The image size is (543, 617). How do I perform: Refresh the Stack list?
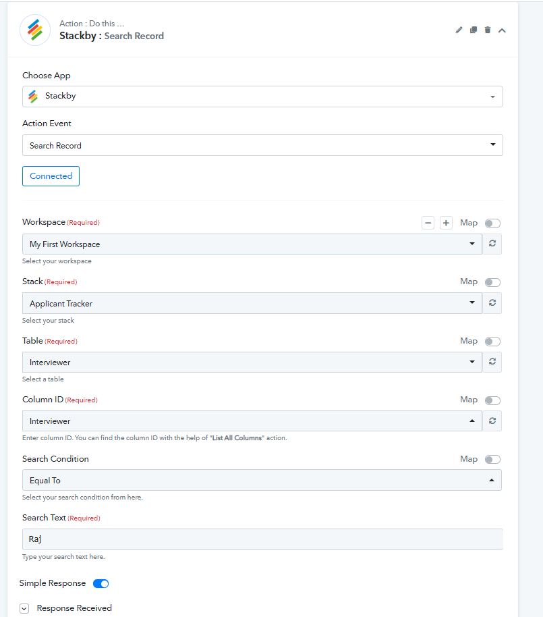pyautogui.click(x=492, y=302)
